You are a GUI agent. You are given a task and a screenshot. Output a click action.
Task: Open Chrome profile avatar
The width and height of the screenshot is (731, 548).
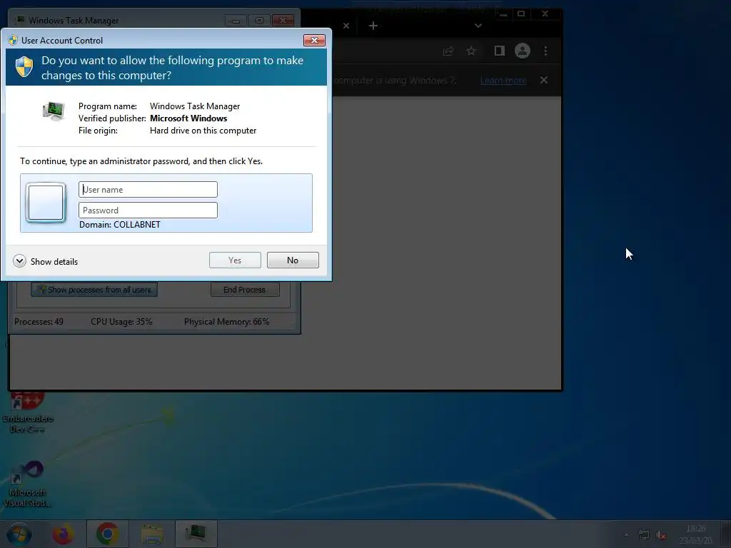(522, 51)
